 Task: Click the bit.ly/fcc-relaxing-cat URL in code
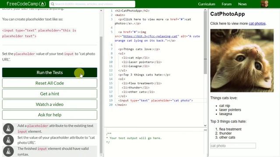(150, 36)
